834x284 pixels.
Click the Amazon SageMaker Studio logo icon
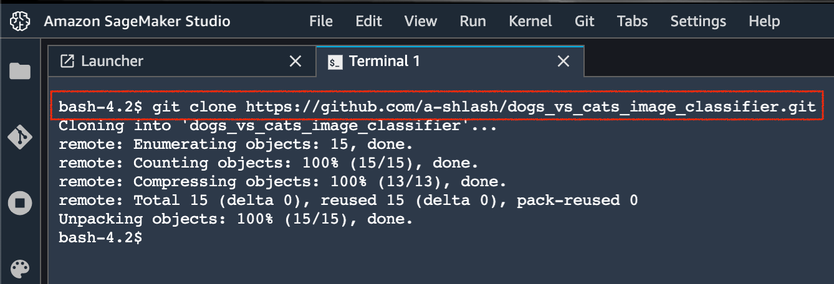tap(21, 22)
